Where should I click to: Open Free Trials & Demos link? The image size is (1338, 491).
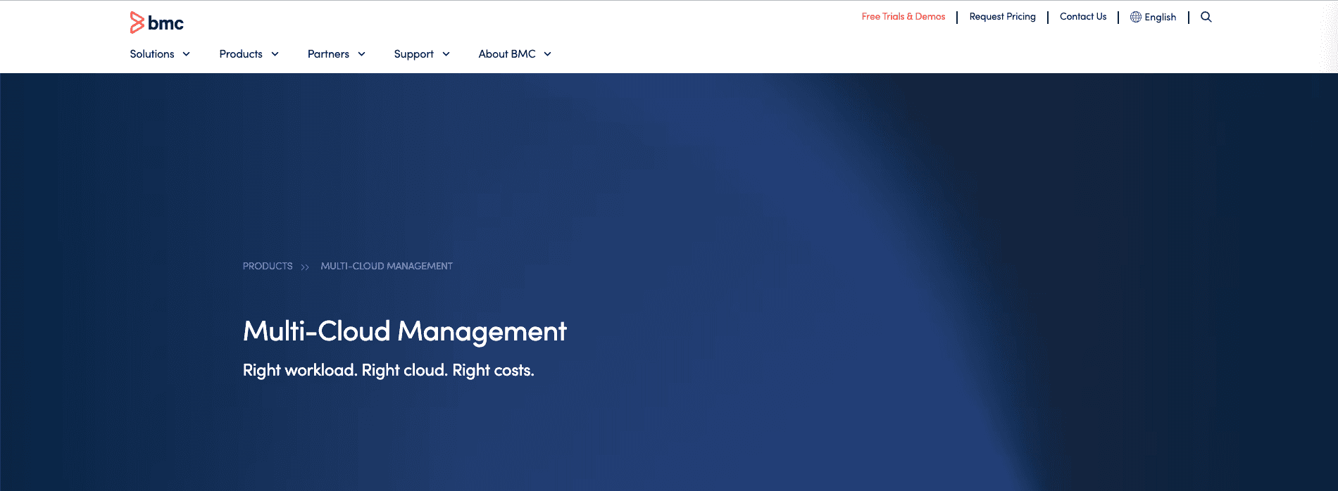[904, 17]
